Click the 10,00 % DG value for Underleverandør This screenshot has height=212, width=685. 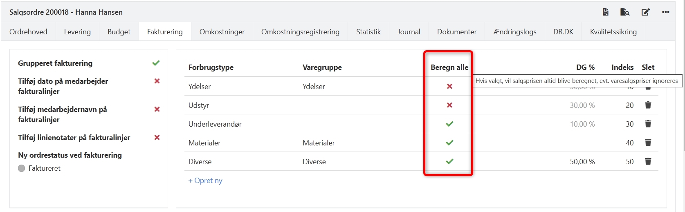tap(582, 124)
